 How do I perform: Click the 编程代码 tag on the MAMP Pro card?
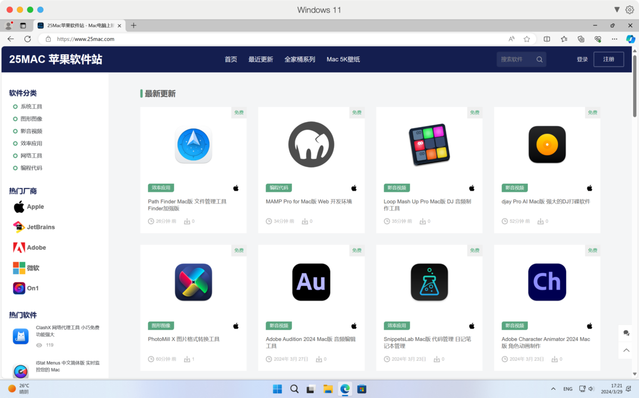(x=279, y=188)
